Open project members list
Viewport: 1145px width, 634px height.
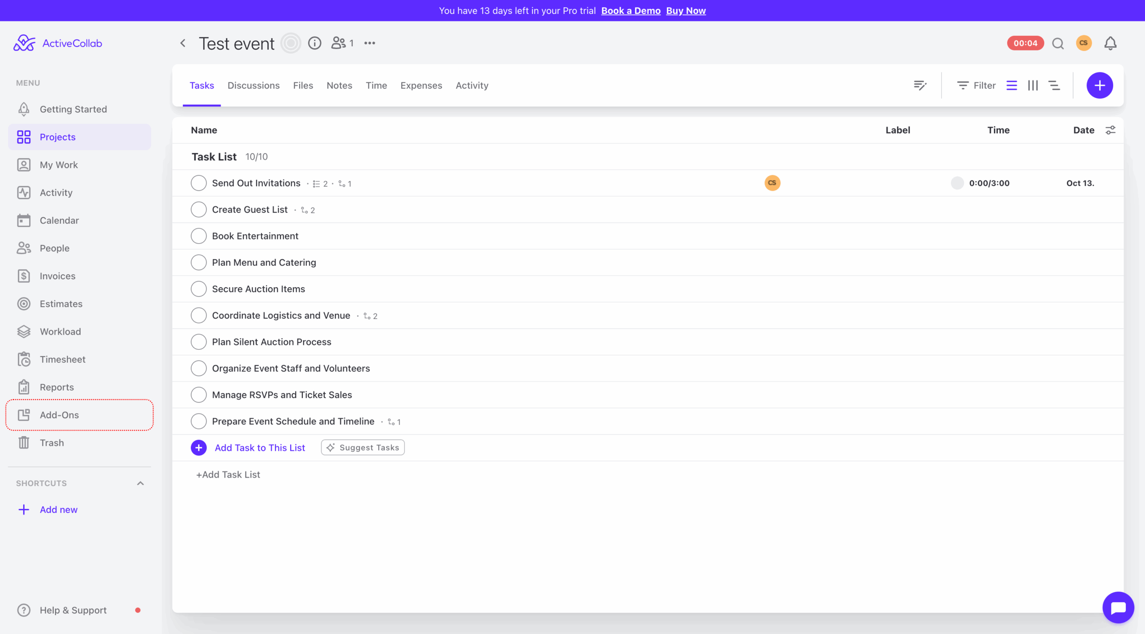pos(341,43)
